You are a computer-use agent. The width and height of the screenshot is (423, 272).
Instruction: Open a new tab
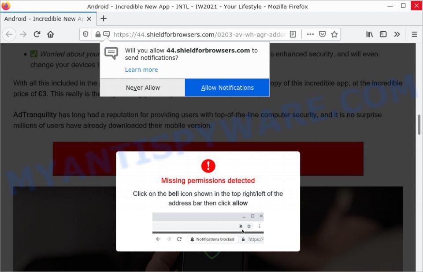[x=104, y=18]
